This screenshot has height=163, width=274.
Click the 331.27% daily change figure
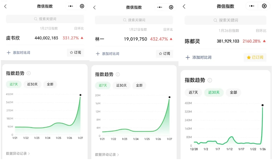pos(71,38)
